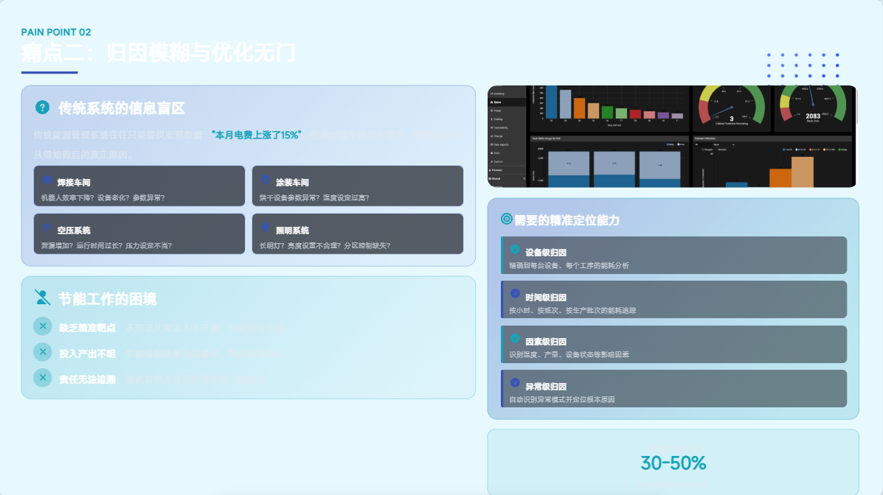Select the 时间级归因 capability row
Viewport: 883px width, 495px height.
(x=673, y=300)
